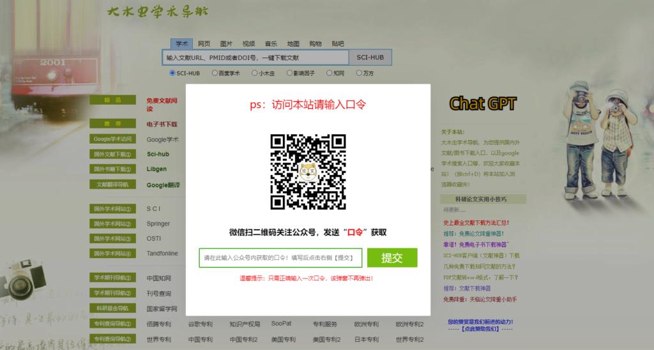The image size is (654, 350).
Task: Focus the DOI/PMID search input field
Action: [x=255, y=57]
